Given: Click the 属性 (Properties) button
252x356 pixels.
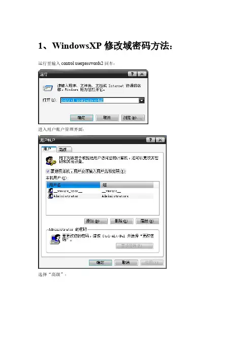Looking at the screenshot, I should pos(147,221).
